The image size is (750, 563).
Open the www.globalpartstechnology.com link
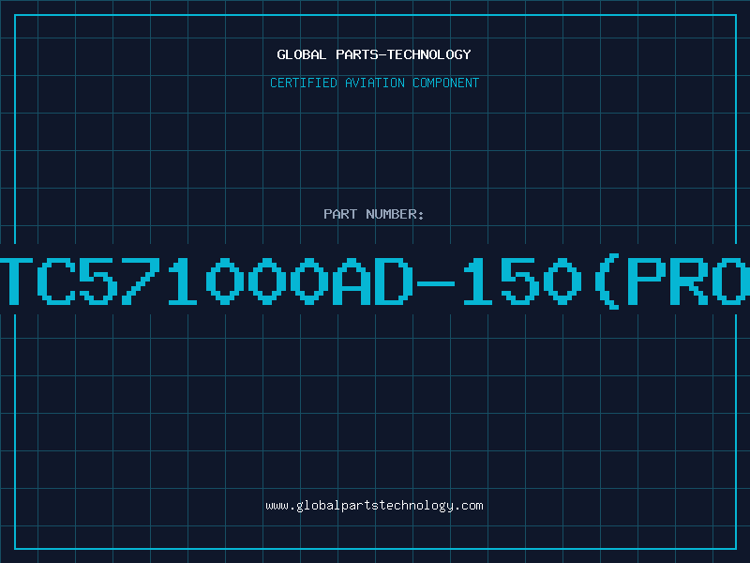click(x=374, y=506)
